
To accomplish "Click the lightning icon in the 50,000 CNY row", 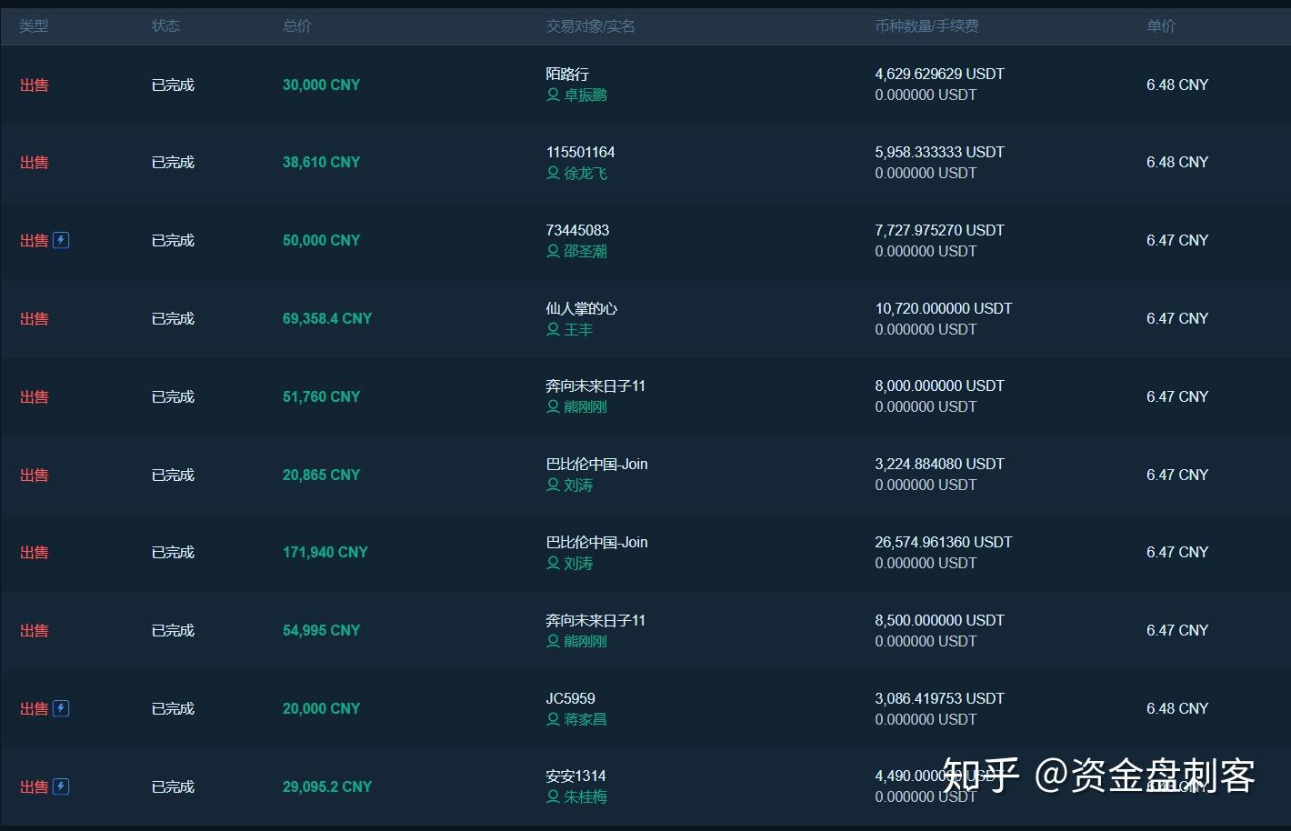I will [61, 240].
